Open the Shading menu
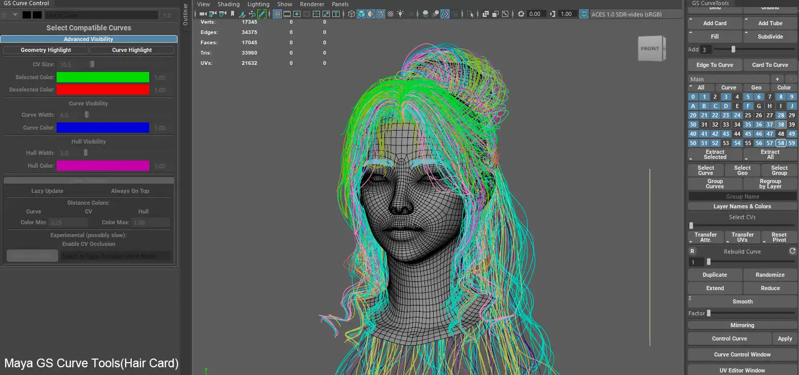The height and width of the screenshot is (375, 799). (228, 4)
